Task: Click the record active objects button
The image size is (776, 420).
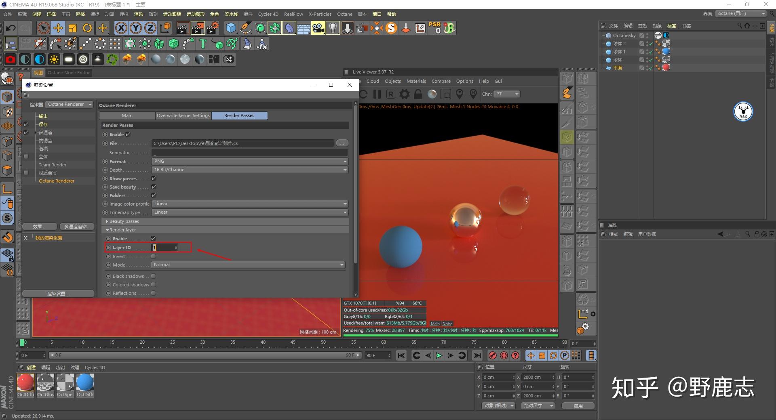Action: pos(492,355)
